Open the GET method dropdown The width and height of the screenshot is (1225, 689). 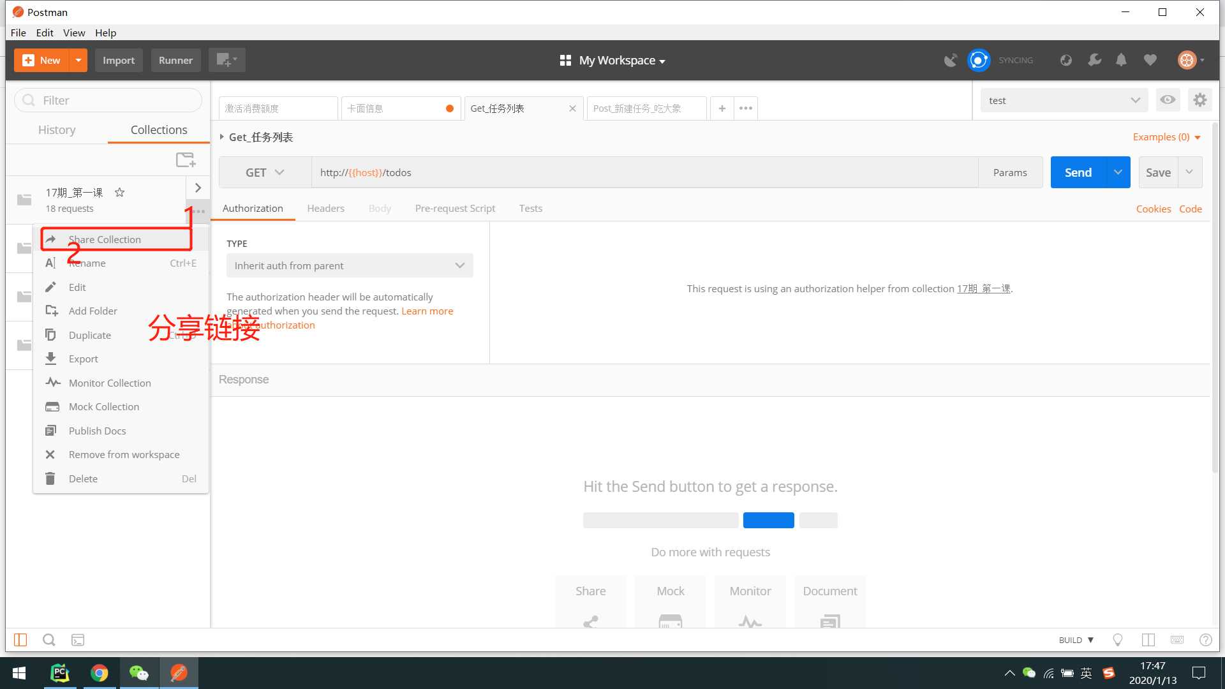(265, 172)
